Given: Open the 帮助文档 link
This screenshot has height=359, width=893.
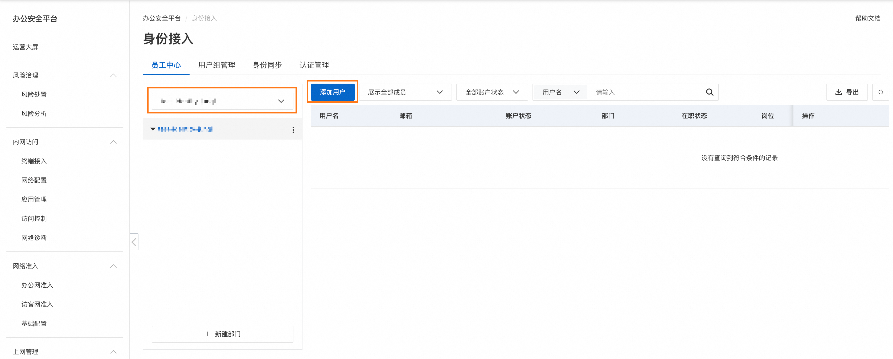Looking at the screenshot, I should pyautogui.click(x=867, y=18).
